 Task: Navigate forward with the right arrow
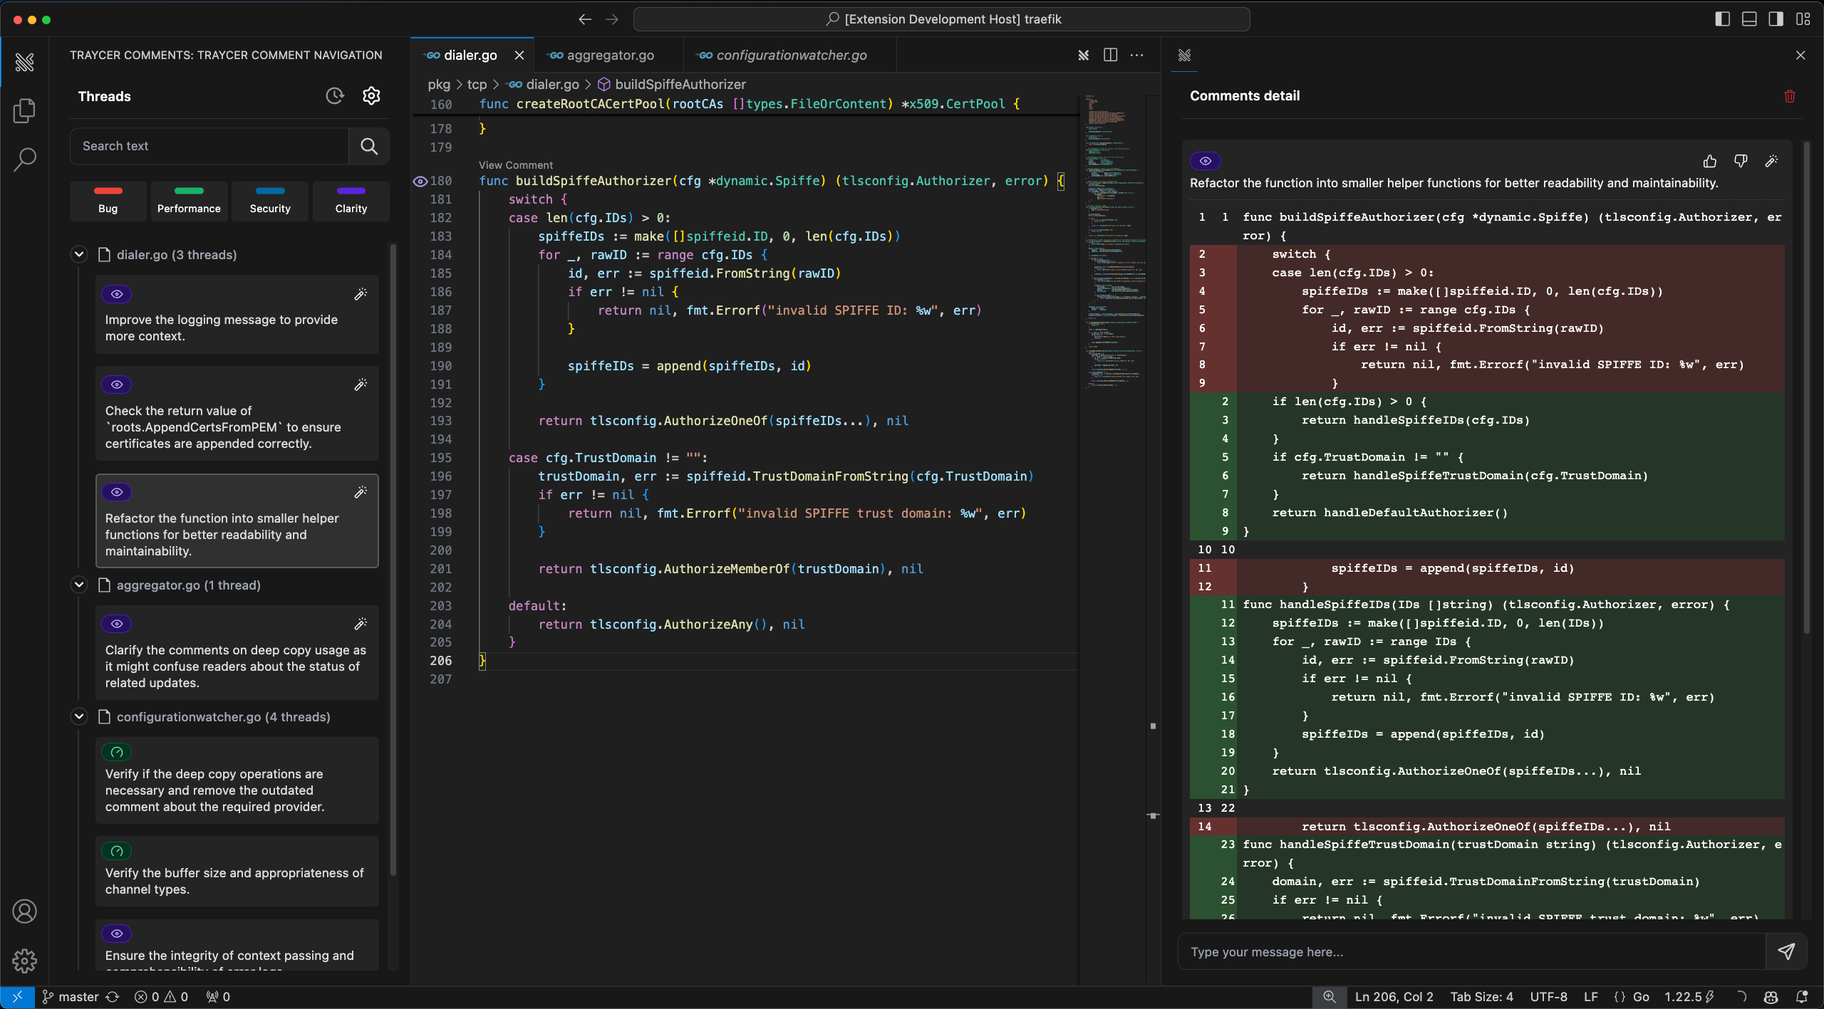(612, 19)
